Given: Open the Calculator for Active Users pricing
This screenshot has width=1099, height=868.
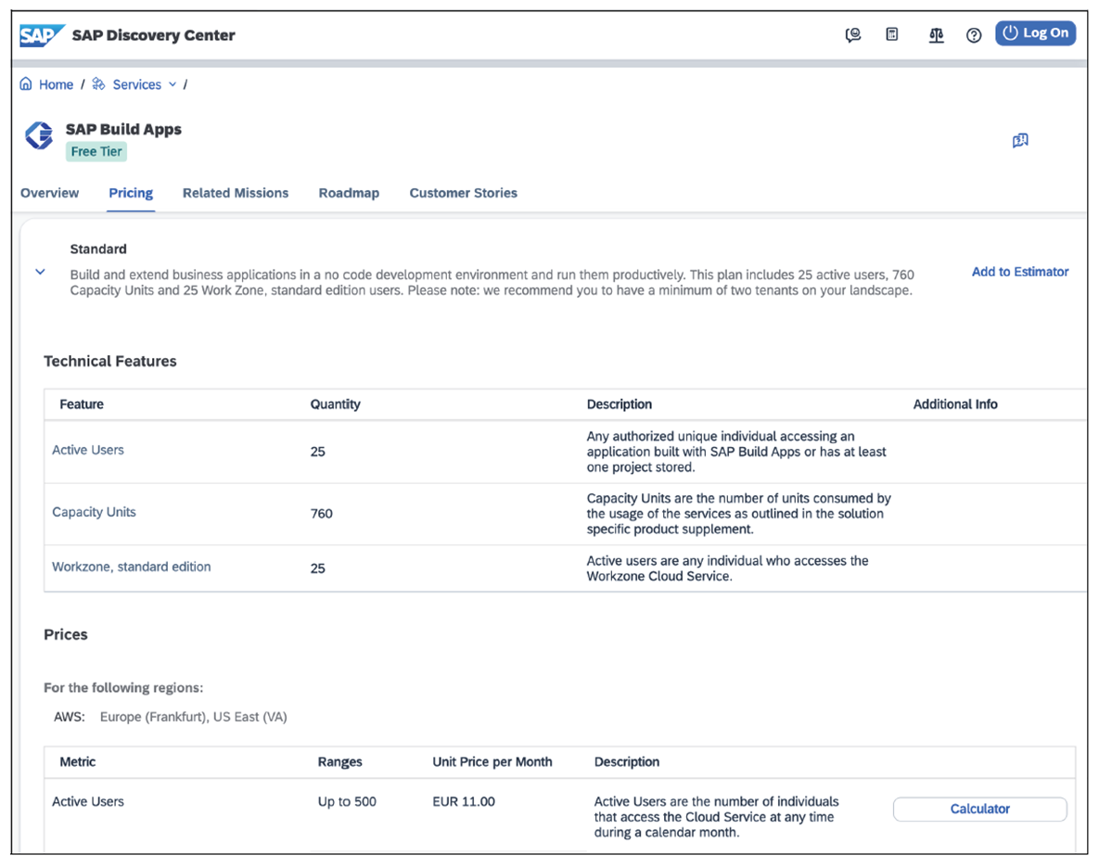Looking at the screenshot, I should tap(979, 809).
